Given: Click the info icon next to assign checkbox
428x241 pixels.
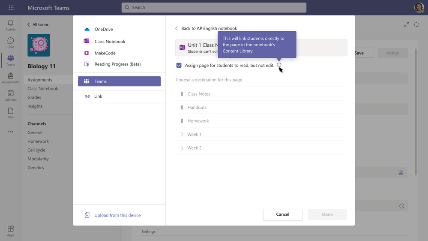Looking at the screenshot, I should [x=278, y=65].
